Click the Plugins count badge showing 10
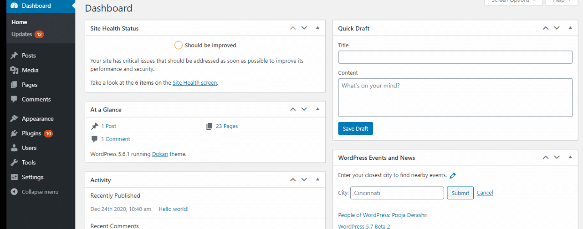 [x=48, y=133]
